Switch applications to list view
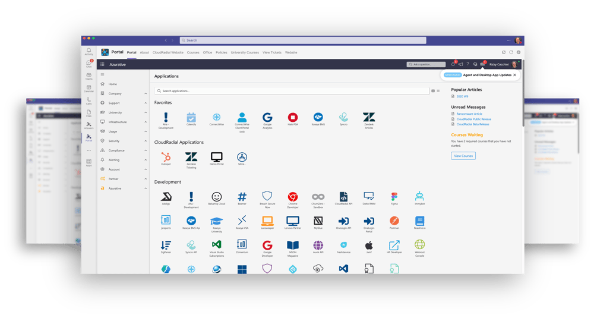 (438, 91)
